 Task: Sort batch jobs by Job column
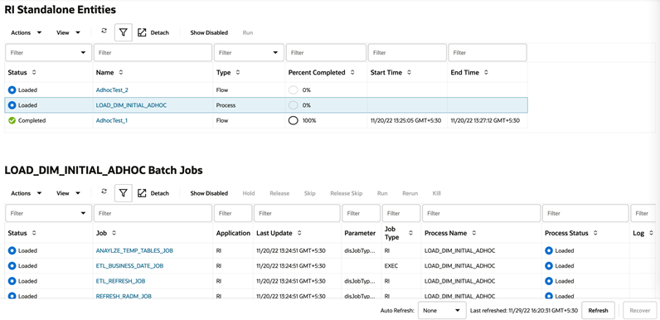(114, 233)
